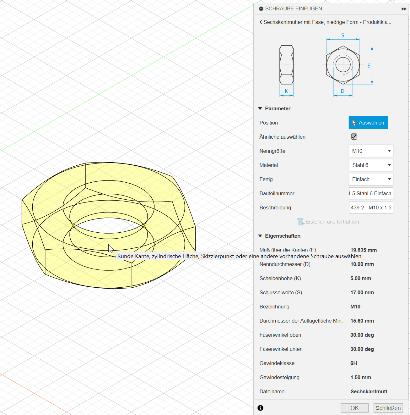Click the value 19.635 mm
410x415 pixels.
364,250
